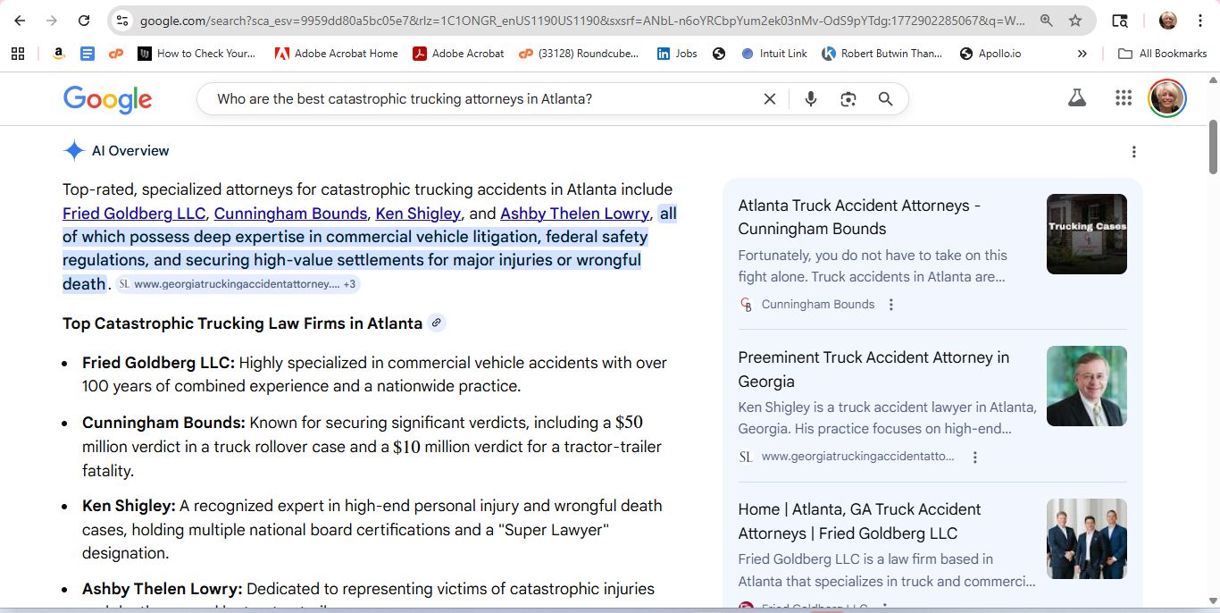Click the AI Overview label
1220x613 pixels.
click(130, 151)
